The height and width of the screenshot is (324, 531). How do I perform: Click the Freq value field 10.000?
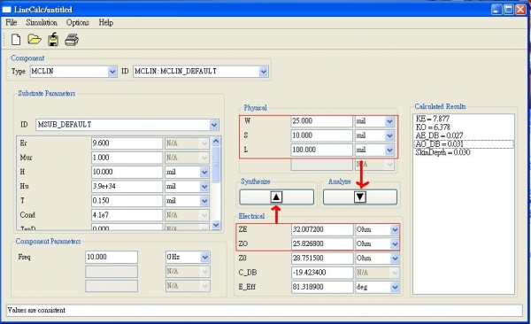tap(112, 257)
